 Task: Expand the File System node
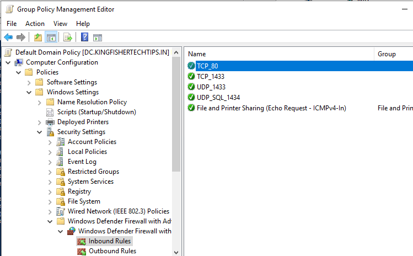tap(50, 202)
